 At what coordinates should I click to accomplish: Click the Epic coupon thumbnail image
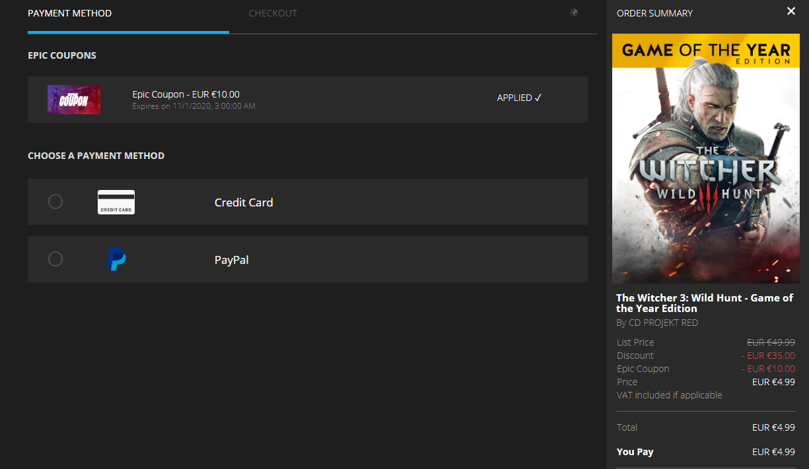74,100
